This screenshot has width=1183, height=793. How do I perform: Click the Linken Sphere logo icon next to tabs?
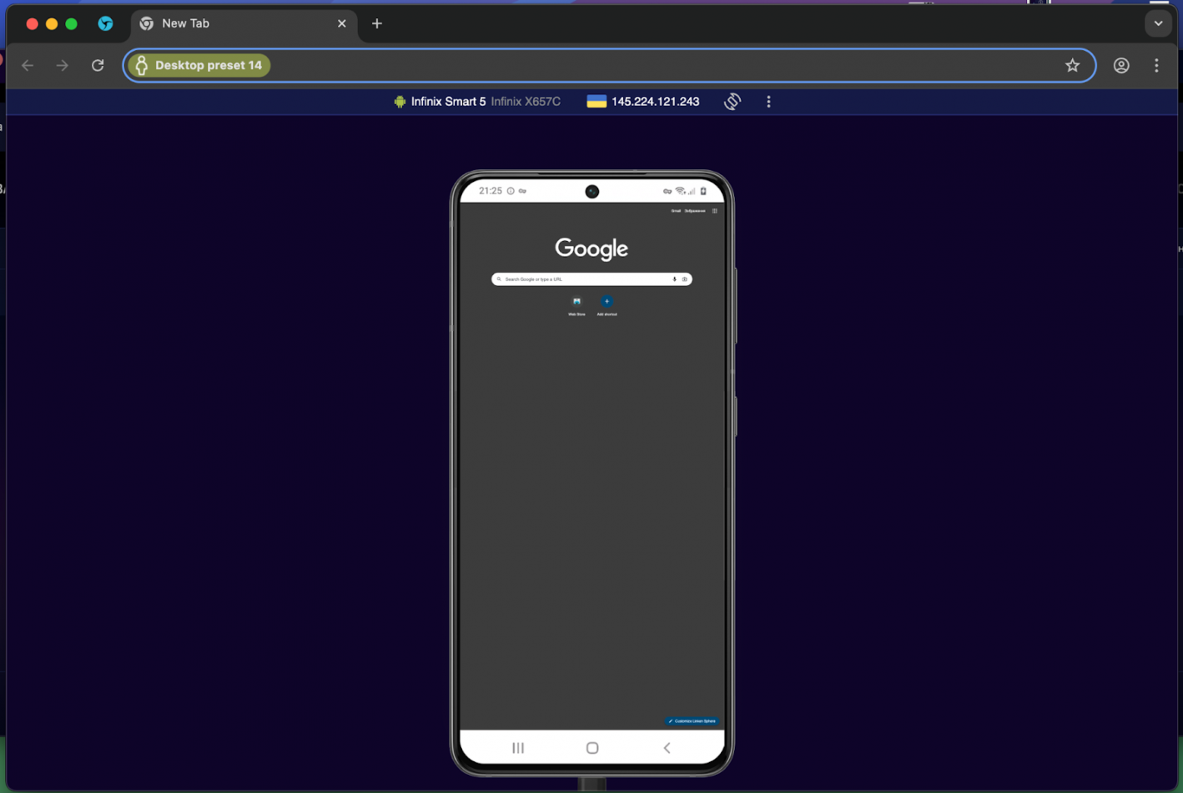(x=105, y=23)
